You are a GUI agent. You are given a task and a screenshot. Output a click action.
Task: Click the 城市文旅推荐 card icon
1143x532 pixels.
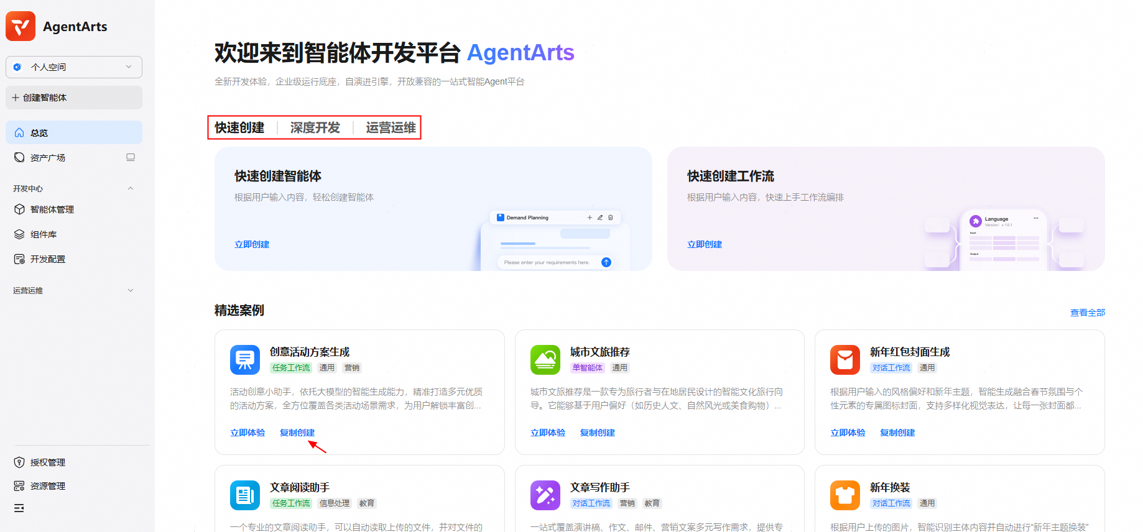pos(545,360)
